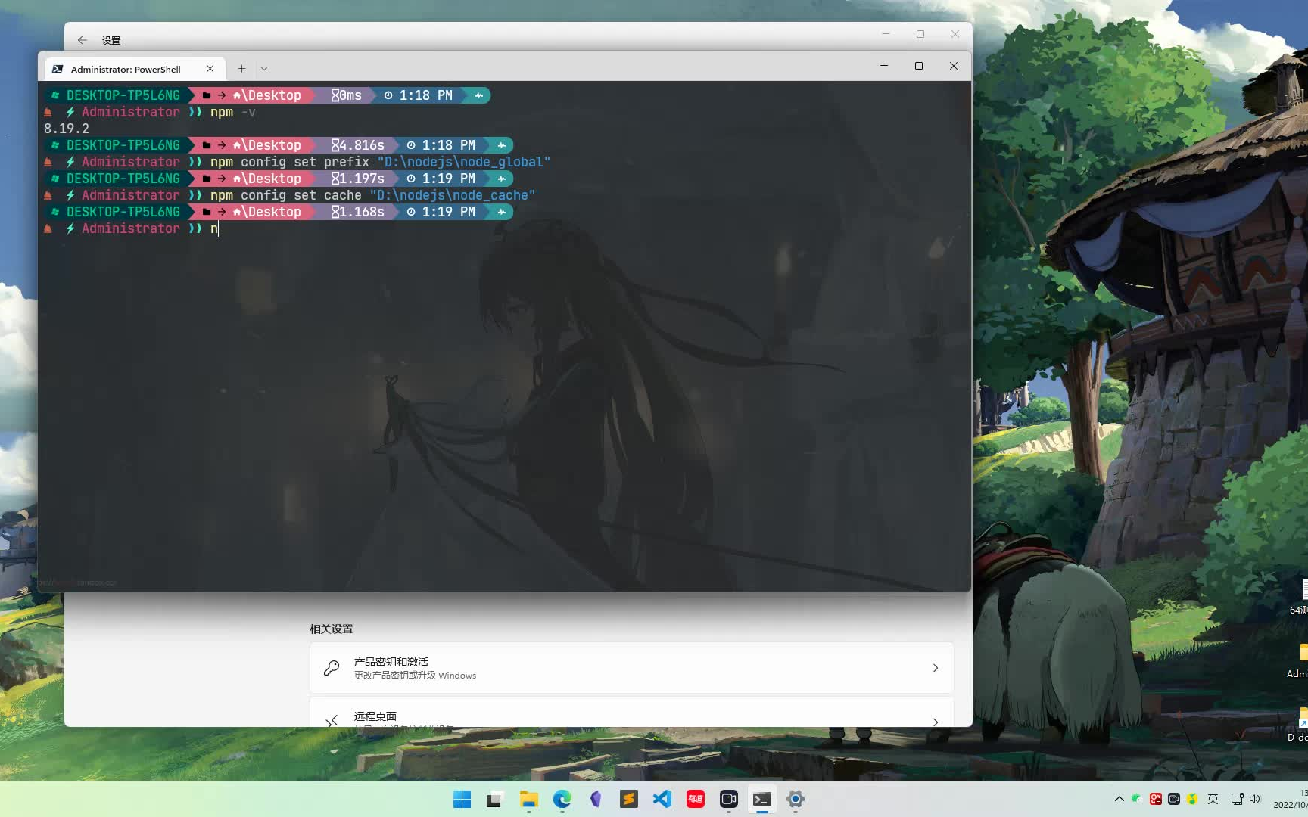Open Task View from the taskbar
The width and height of the screenshot is (1308, 817).
(495, 799)
